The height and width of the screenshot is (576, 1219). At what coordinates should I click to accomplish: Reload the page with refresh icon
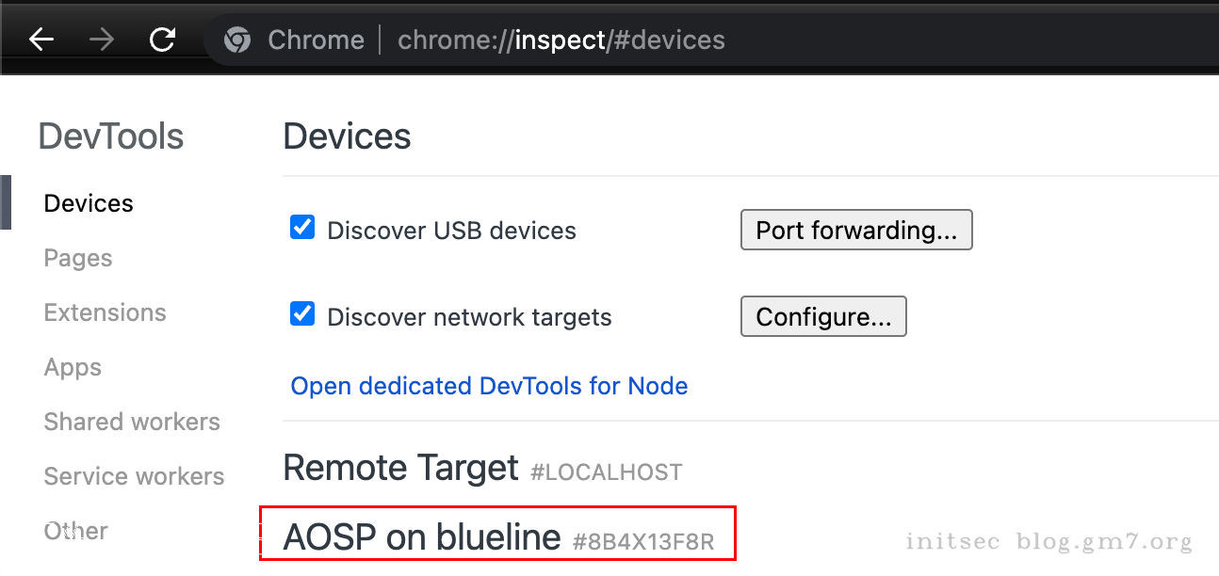163,40
